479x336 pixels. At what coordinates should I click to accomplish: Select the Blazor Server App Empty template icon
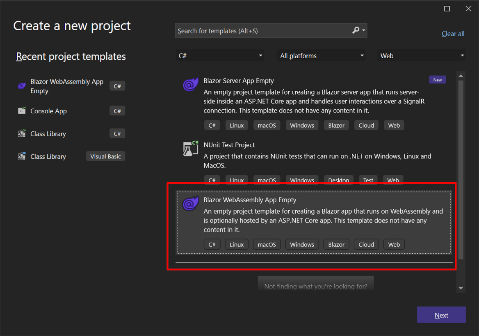point(190,83)
